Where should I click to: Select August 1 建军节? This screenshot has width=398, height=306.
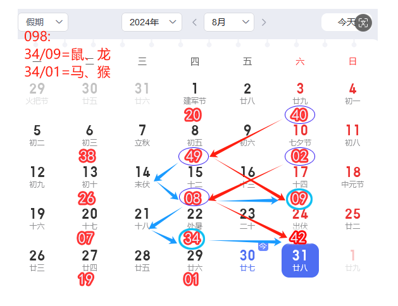tap(195, 93)
